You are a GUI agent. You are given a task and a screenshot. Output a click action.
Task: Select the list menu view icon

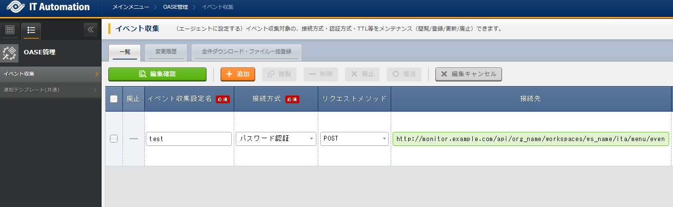31,30
